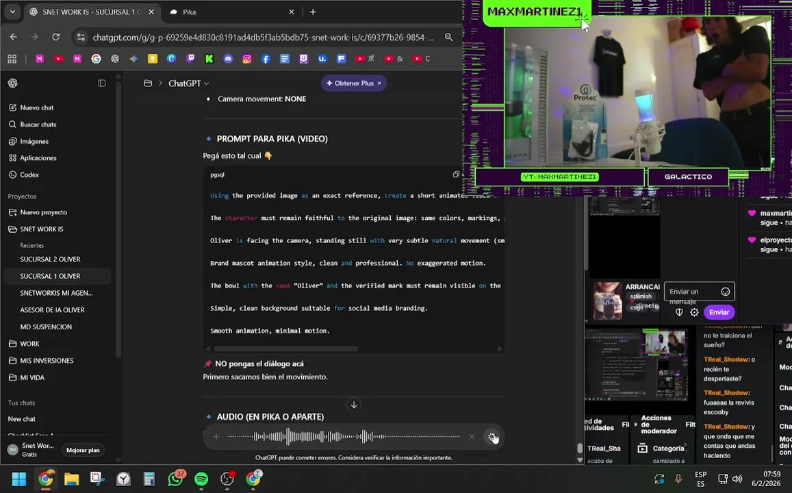Open the browser tab search dropdown arrow
792x493 pixels.
pos(12,12)
